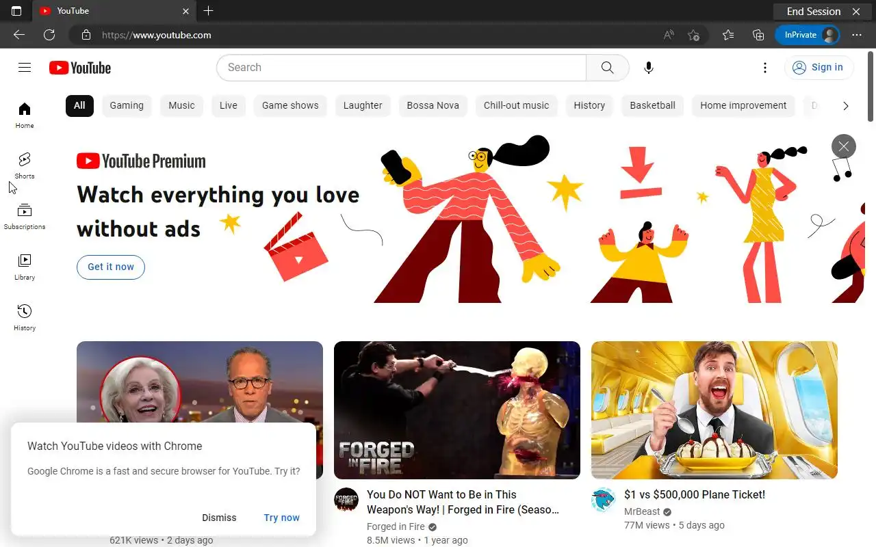The height and width of the screenshot is (547, 876).
Task: Select the Laughter chip
Action: pyautogui.click(x=363, y=105)
